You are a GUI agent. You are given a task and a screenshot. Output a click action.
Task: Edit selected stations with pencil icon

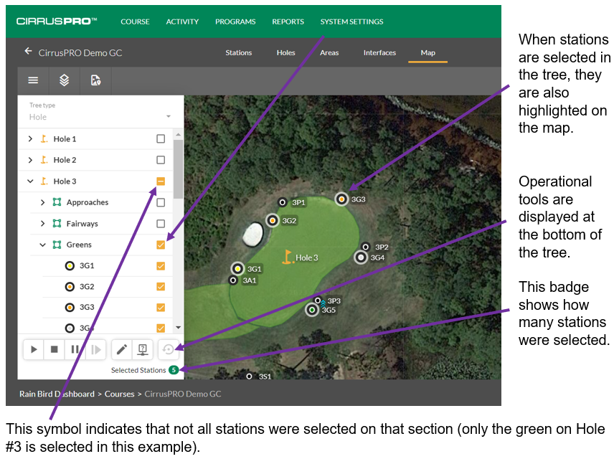[x=122, y=349]
